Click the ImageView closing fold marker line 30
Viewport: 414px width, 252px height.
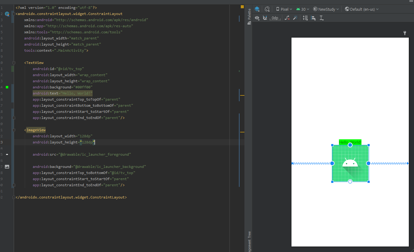[x=14, y=185]
